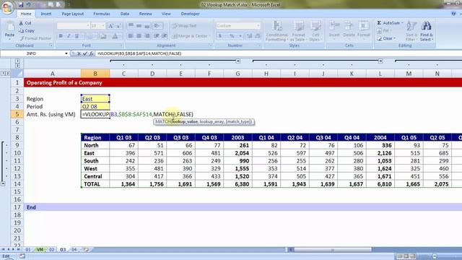462x260 pixels.
Task: Open the Cells Format button
Action: pos(364,30)
